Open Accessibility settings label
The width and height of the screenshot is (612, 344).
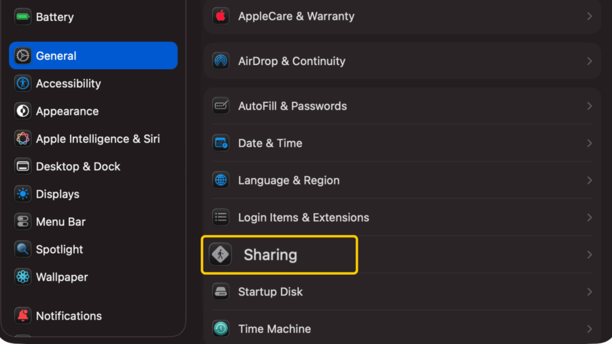(x=68, y=84)
